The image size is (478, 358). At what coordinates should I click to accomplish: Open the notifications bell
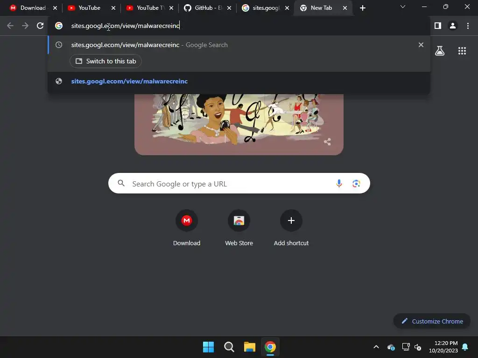click(465, 347)
